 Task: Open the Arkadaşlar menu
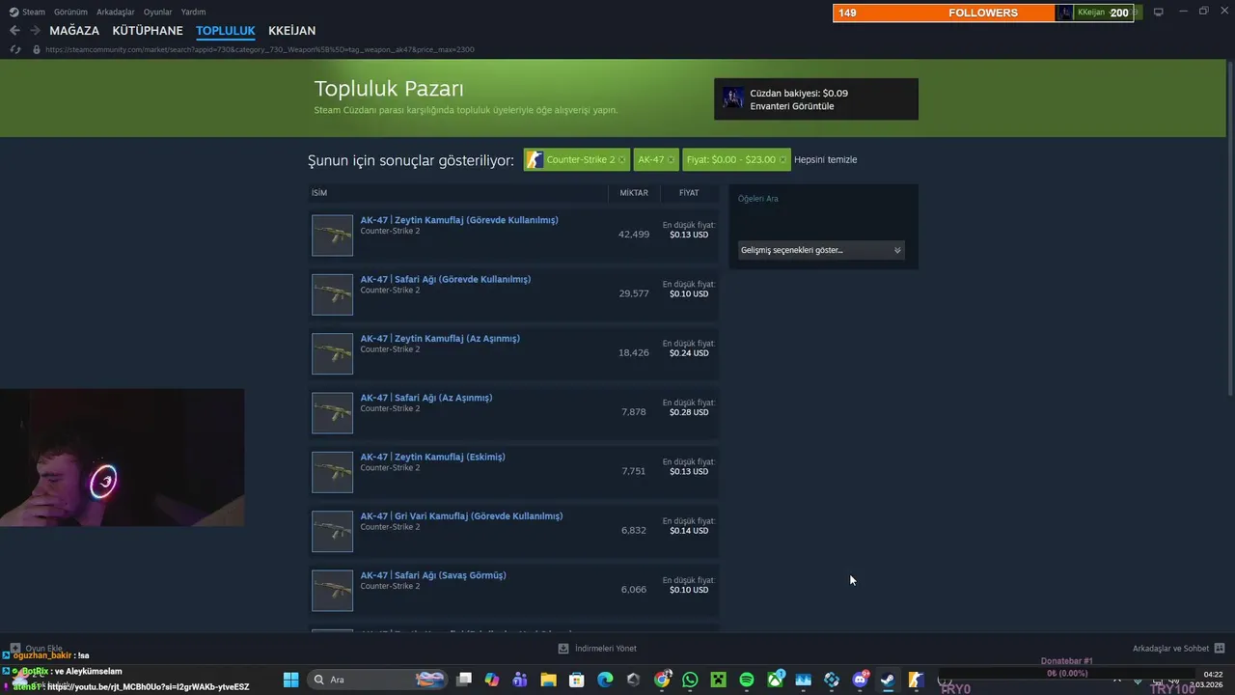(116, 12)
